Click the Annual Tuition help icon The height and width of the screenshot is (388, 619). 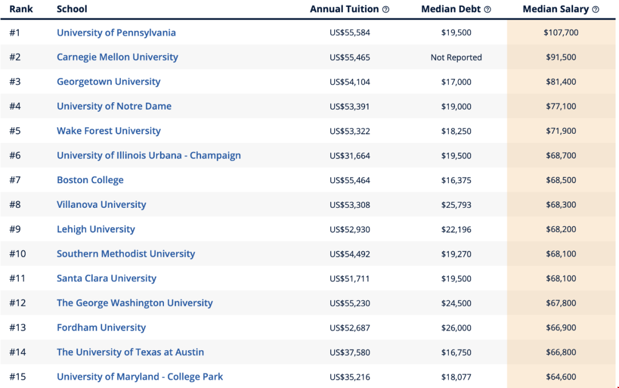[x=386, y=10]
